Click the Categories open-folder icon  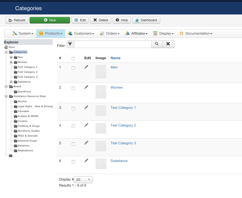[11, 52]
